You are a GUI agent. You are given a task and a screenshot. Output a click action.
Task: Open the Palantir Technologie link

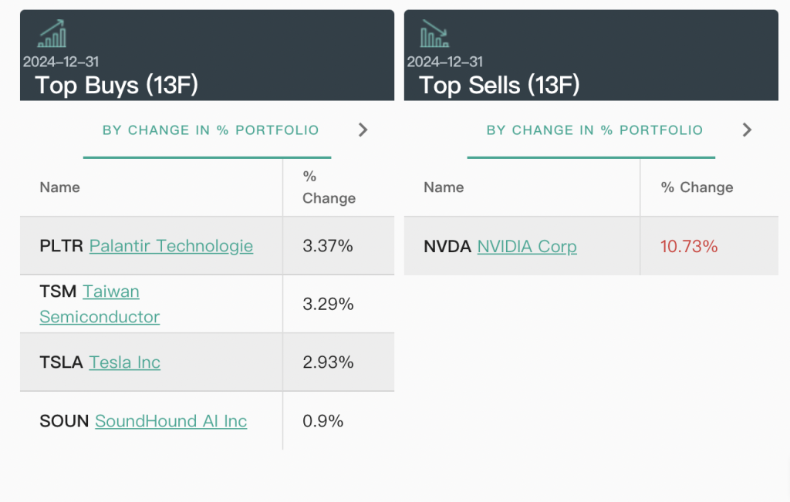pyautogui.click(x=171, y=246)
